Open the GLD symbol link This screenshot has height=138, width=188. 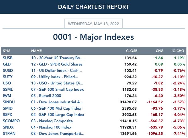(x=7, y=64)
